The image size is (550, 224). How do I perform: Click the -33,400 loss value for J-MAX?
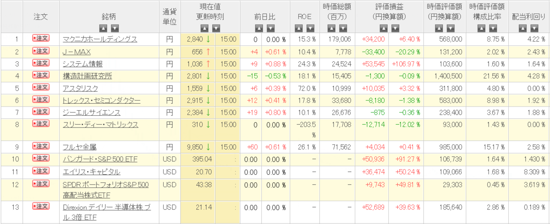point(373,51)
